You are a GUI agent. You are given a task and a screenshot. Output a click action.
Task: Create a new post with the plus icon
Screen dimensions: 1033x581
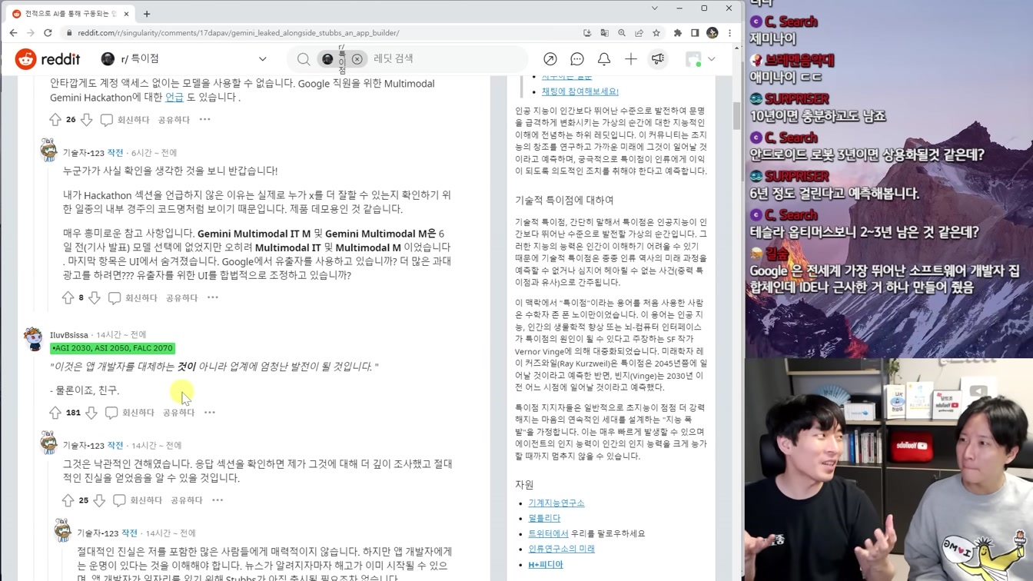[631, 59]
